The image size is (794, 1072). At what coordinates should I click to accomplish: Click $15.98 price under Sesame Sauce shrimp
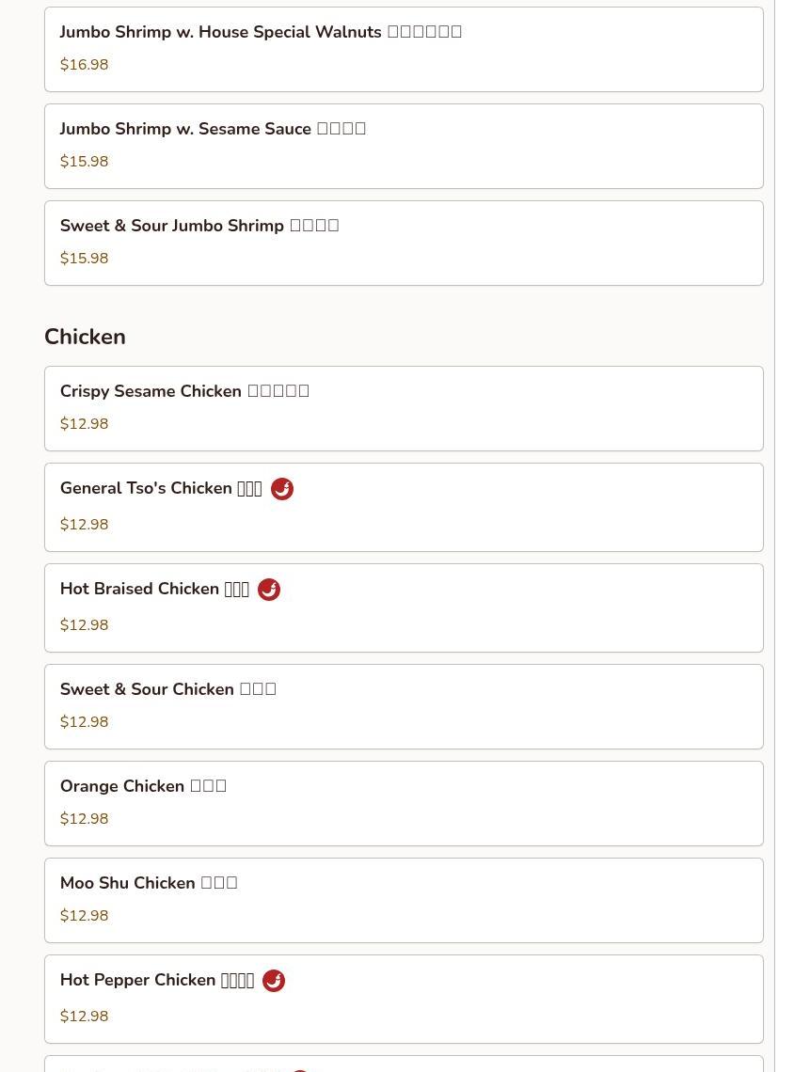(84, 162)
